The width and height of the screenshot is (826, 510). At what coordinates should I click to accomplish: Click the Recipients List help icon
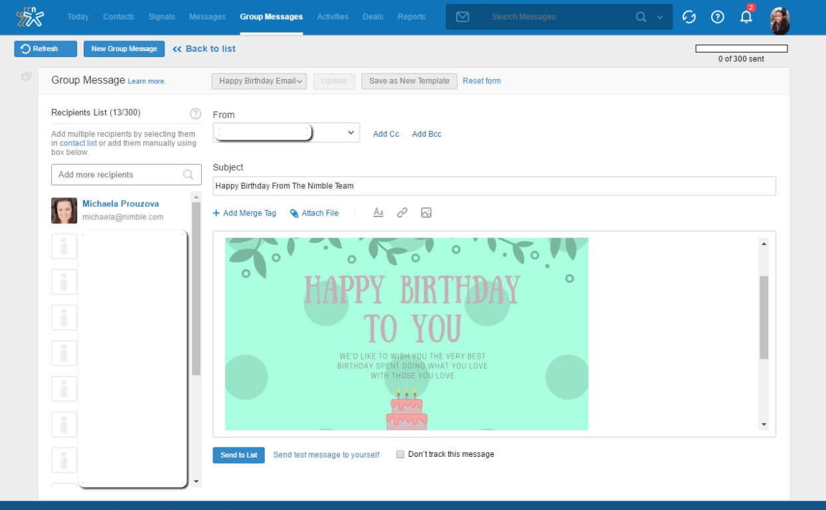point(195,114)
